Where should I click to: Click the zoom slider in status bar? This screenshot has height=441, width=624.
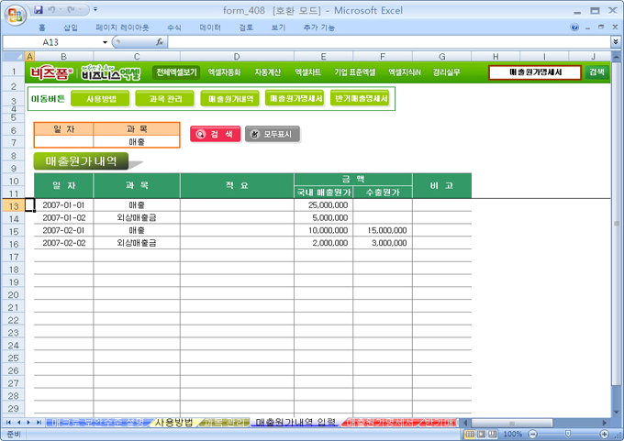click(570, 434)
